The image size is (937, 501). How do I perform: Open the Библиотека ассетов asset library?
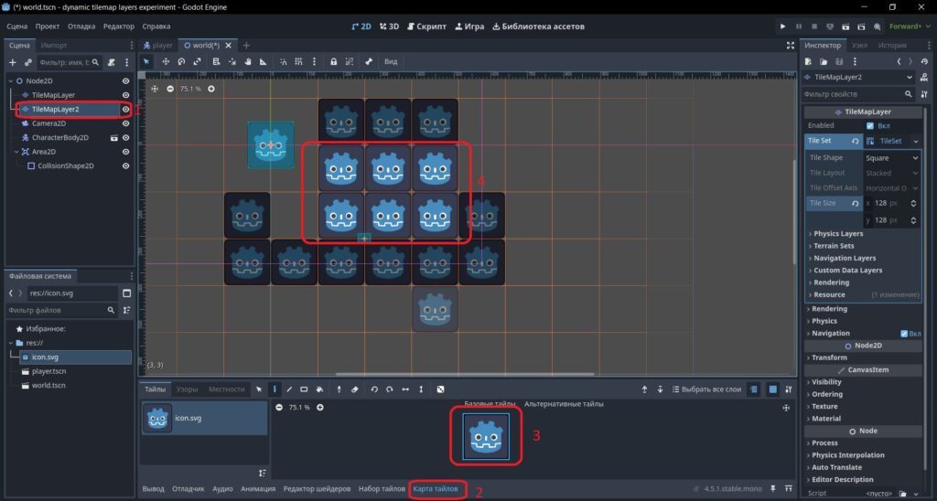(x=538, y=27)
